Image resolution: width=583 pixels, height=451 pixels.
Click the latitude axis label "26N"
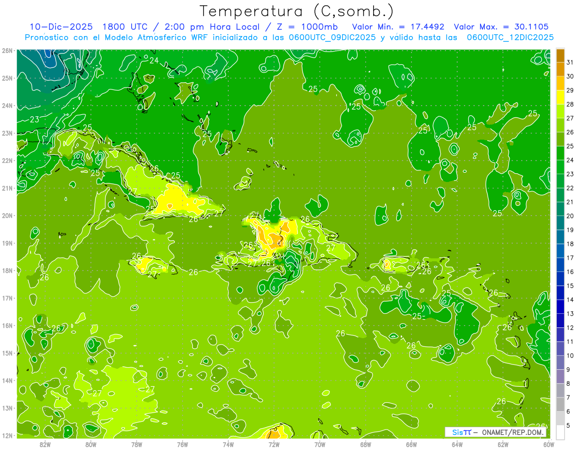(7, 51)
